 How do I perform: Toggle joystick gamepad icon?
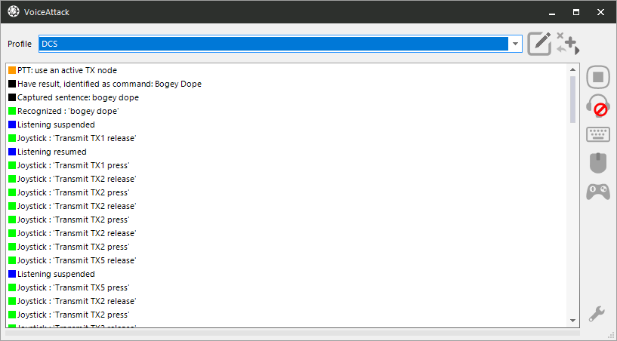click(x=598, y=192)
